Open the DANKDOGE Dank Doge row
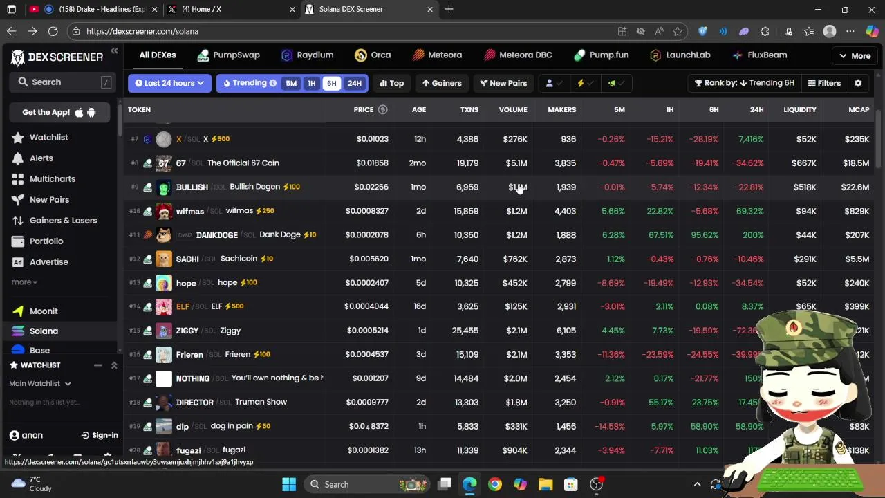Viewport: 885px width, 498px height. 499,234
